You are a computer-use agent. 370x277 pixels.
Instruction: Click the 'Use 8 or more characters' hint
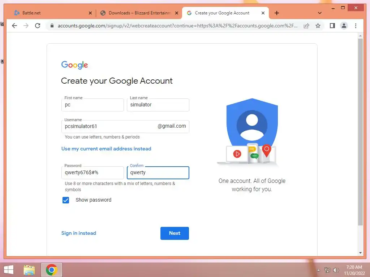(120, 186)
